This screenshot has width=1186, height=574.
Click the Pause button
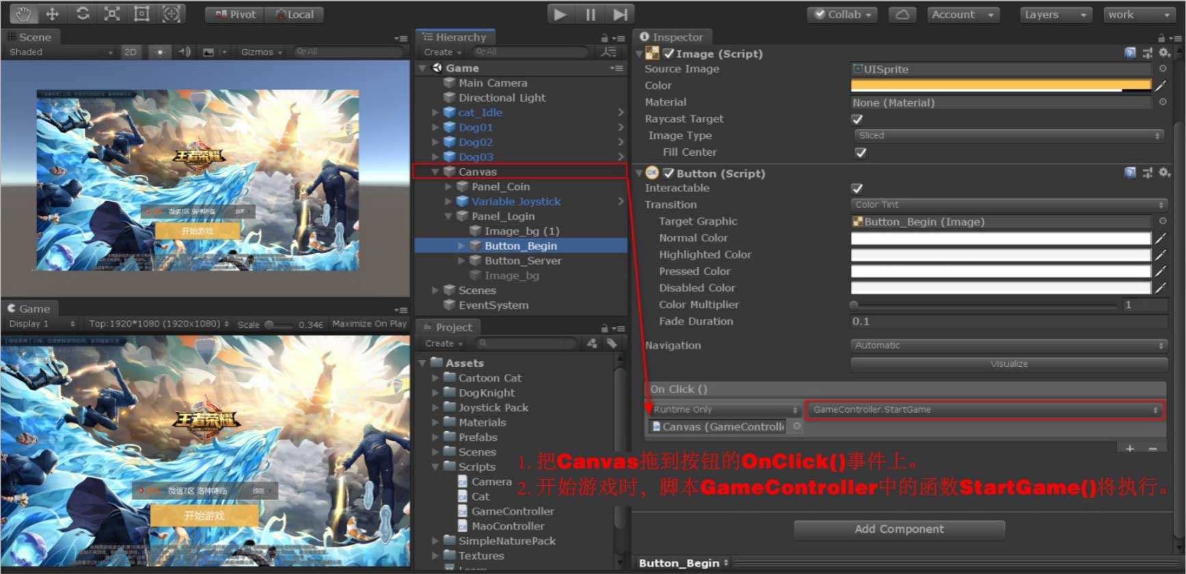pos(590,14)
